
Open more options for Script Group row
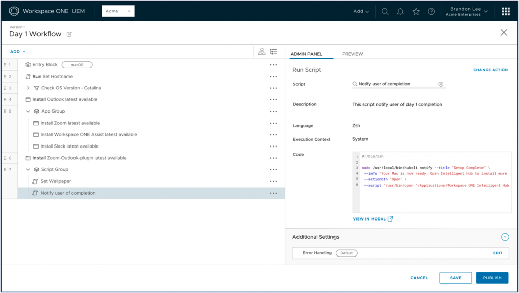pos(273,169)
